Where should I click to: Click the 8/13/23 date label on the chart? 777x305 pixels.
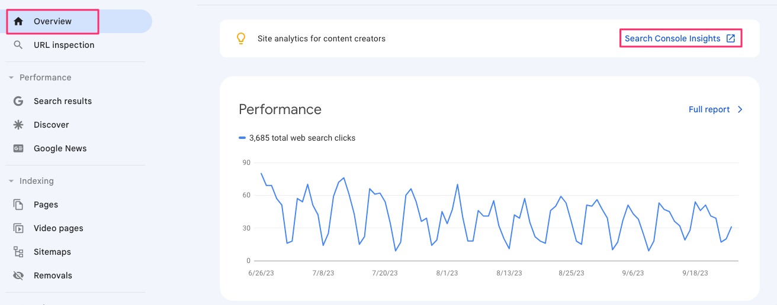pos(509,273)
